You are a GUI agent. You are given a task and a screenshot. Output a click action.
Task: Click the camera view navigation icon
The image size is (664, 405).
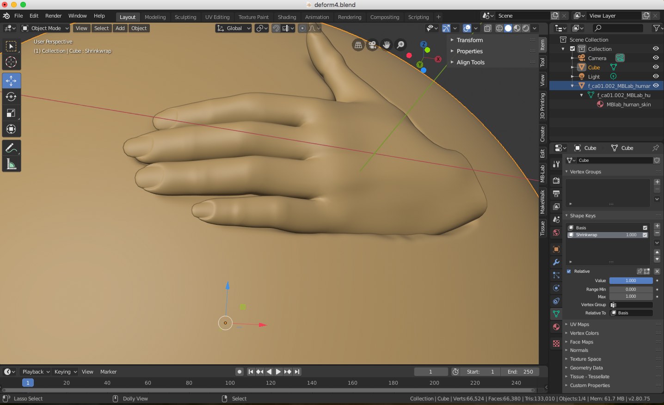(372, 45)
